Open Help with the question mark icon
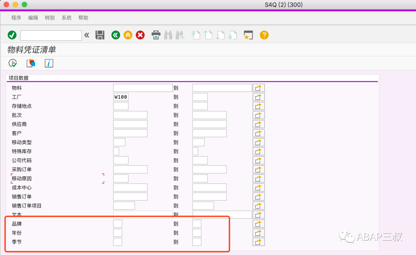Screen dimensions: 416x255 pos(264,35)
